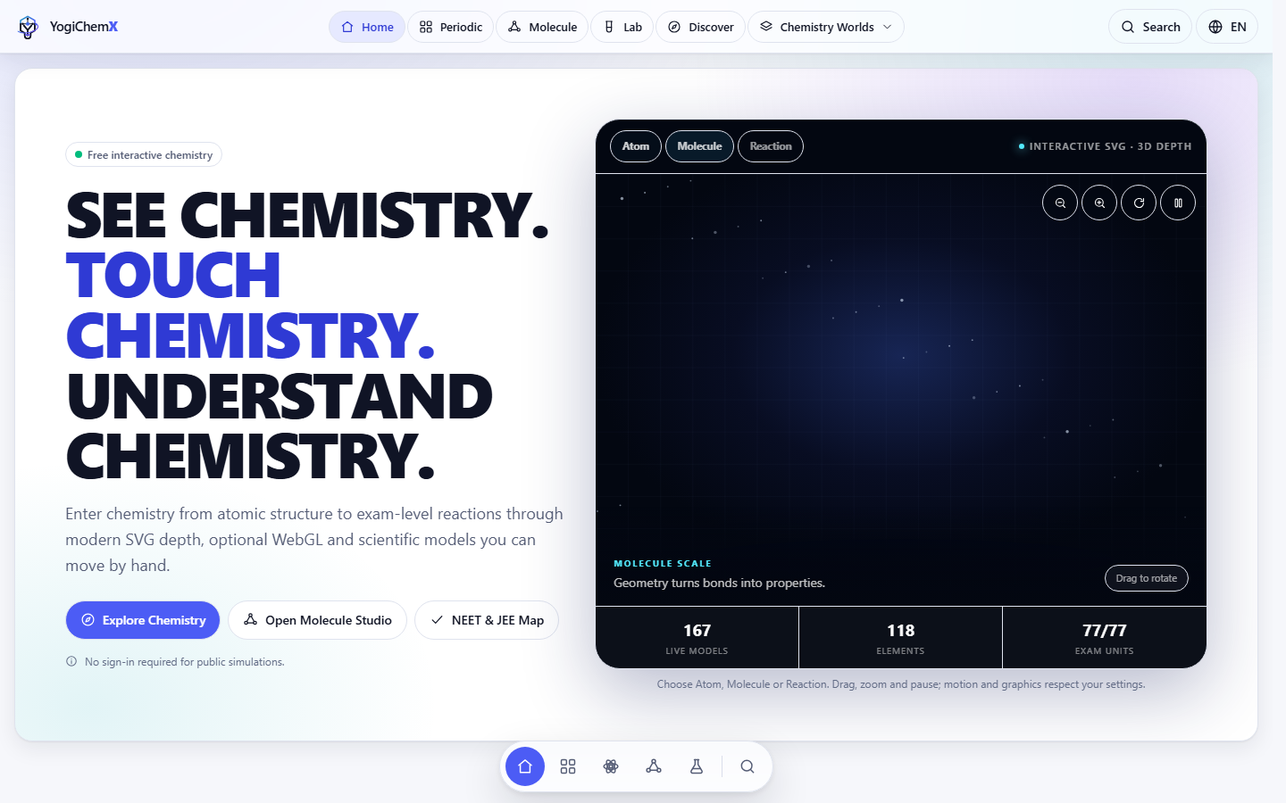The width and height of the screenshot is (1286, 803).
Task: Open search icon in bottom dock
Action: click(747, 766)
